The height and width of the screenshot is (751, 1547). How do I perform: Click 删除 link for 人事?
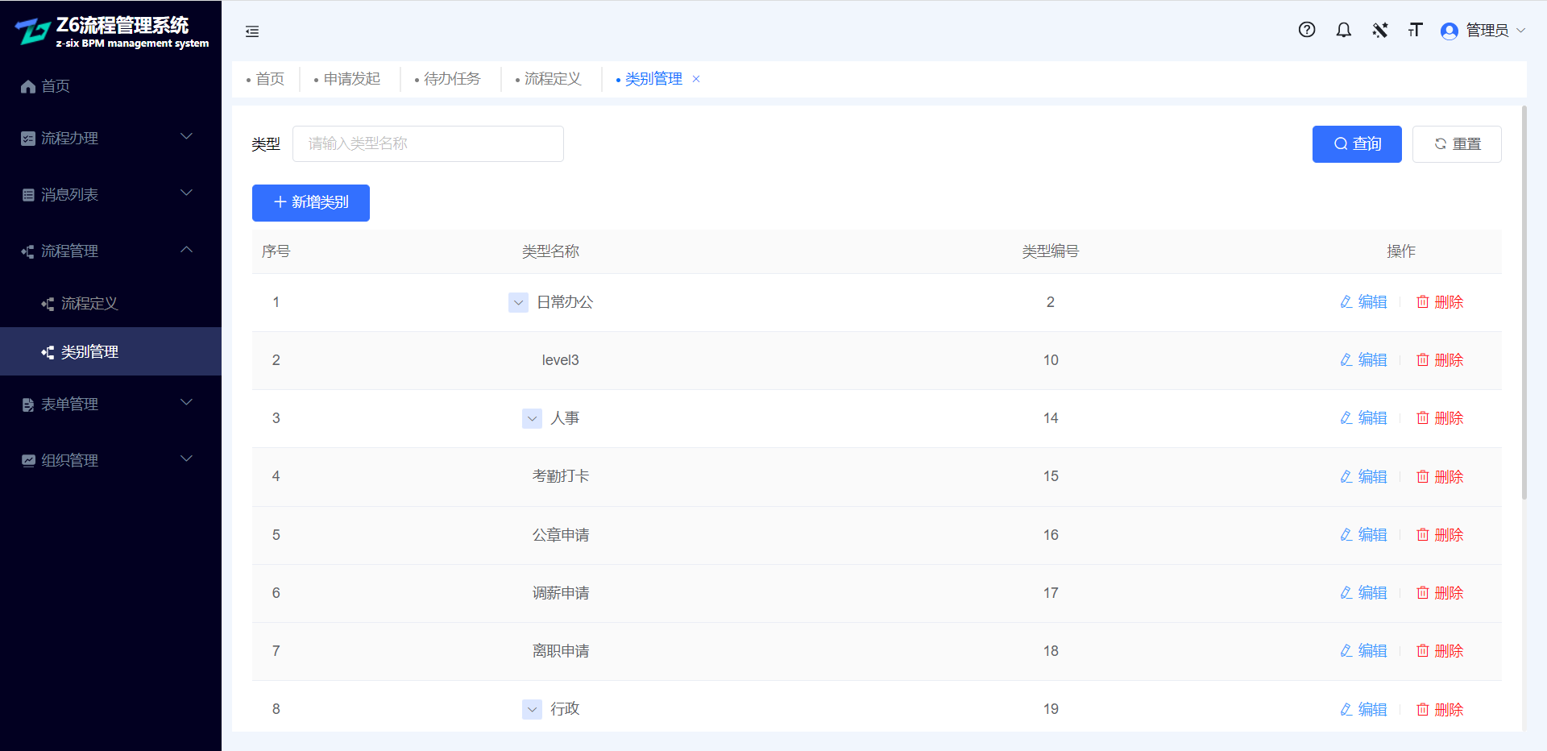(x=1440, y=418)
